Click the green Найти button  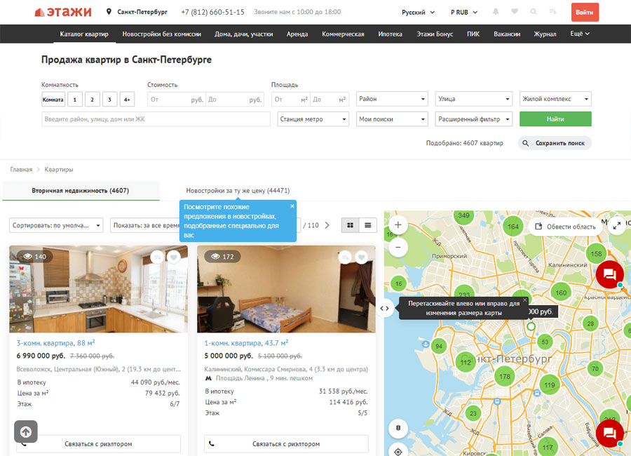(555, 119)
